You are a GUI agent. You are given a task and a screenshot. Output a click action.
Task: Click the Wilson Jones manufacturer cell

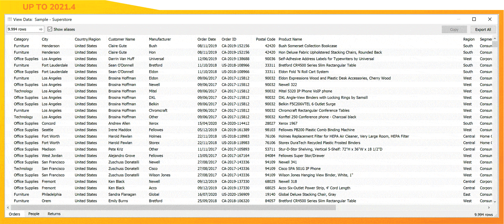tap(160, 175)
